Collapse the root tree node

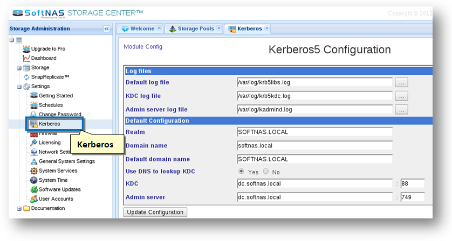pyautogui.click(x=11, y=40)
